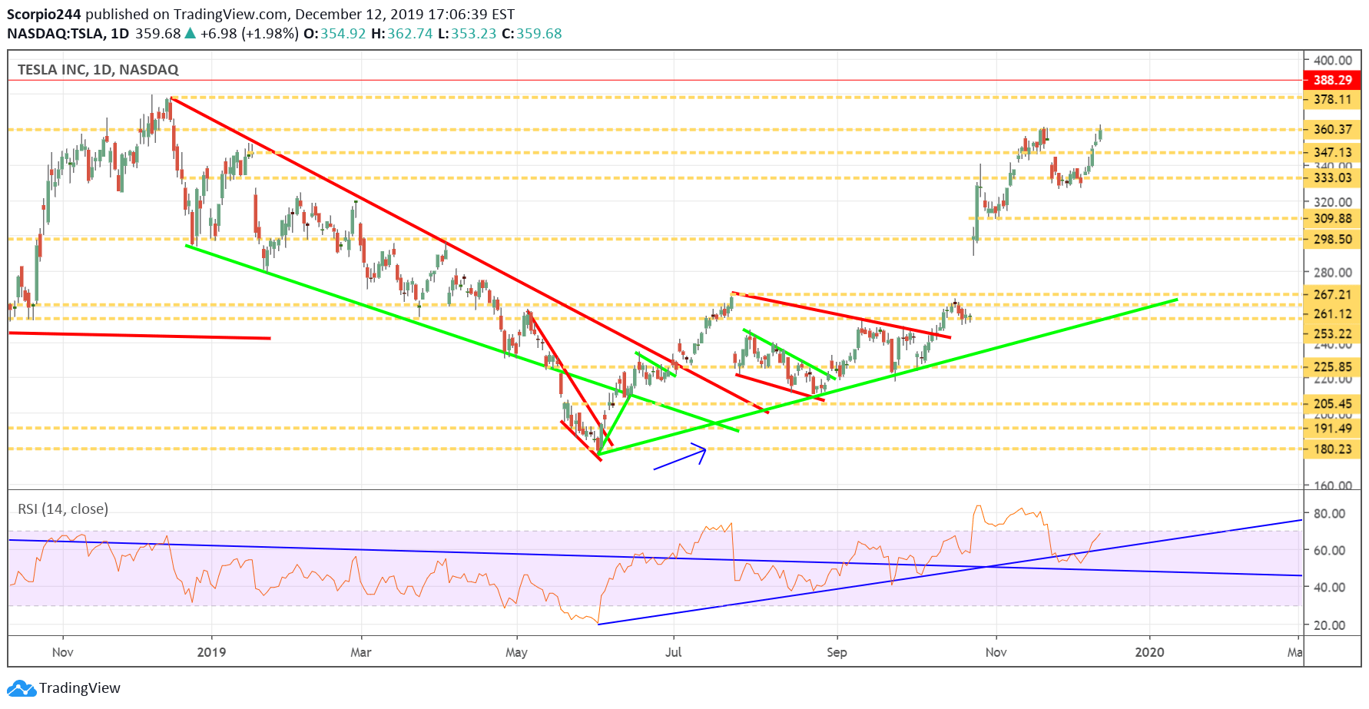Select the 253.22 price level label
This screenshot has width=1369, height=709.
pos(1332,334)
